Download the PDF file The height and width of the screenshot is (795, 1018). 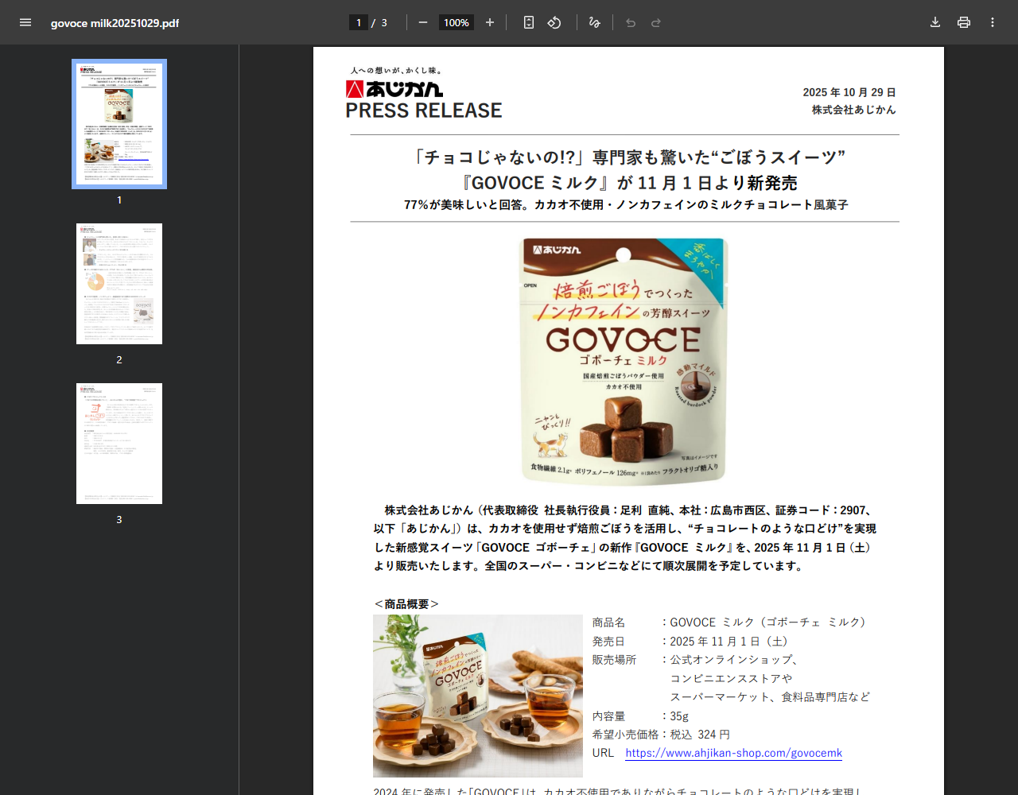[935, 22]
